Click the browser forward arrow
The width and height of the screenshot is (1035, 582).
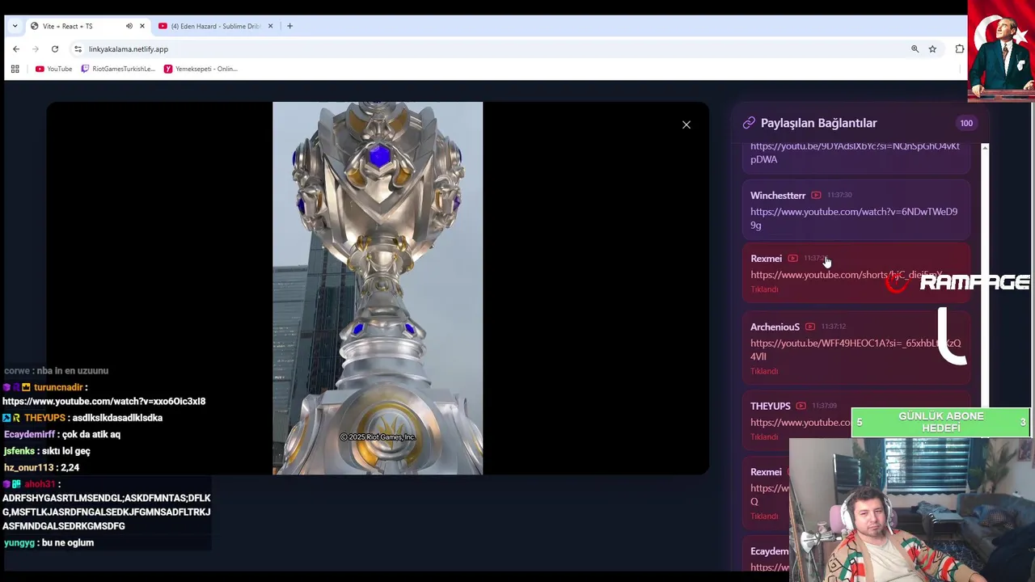(35, 49)
